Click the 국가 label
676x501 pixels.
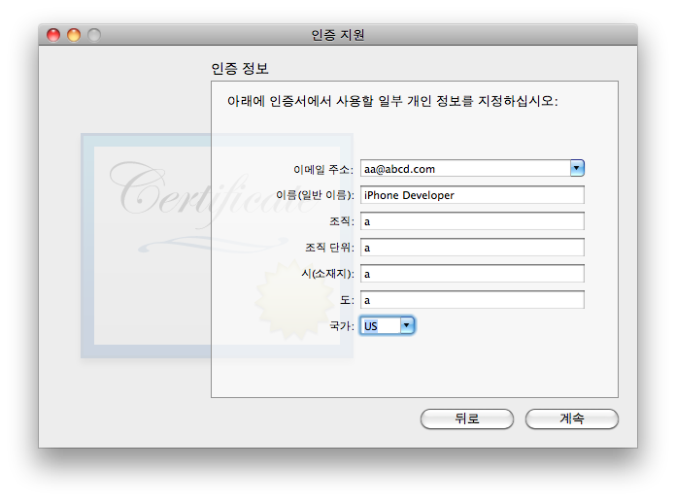tap(342, 326)
